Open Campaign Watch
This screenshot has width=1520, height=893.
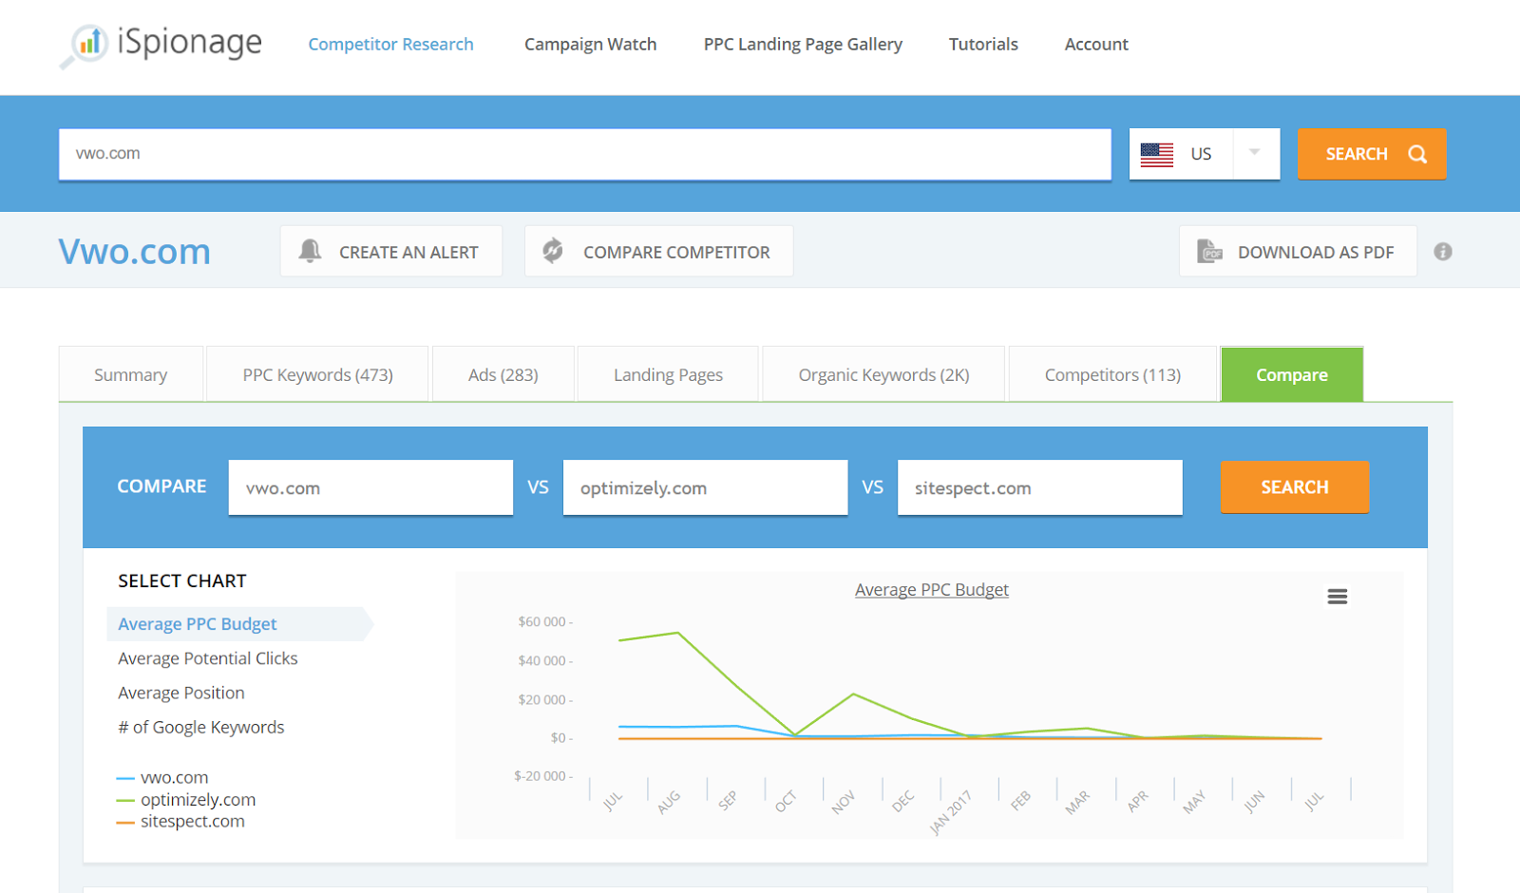pyautogui.click(x=590, y=45)
